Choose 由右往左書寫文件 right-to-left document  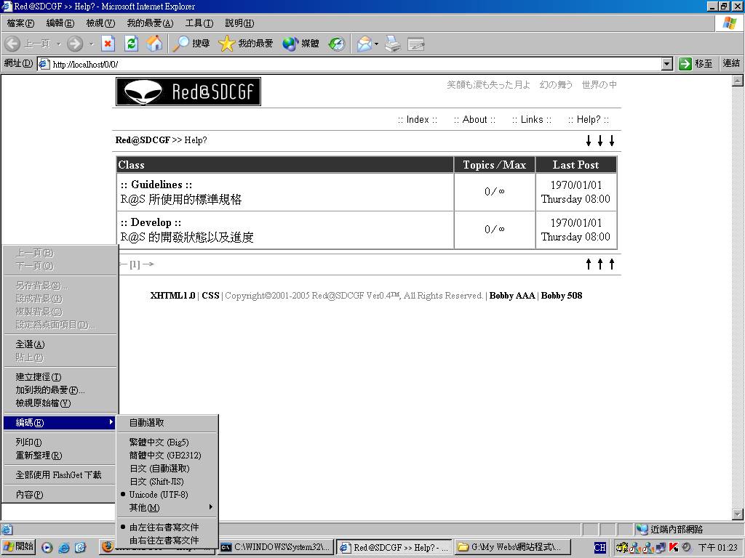point(167,541)
